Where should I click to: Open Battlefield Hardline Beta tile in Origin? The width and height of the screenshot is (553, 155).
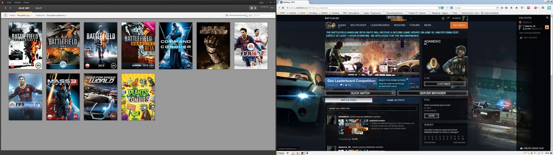(138, 46)
